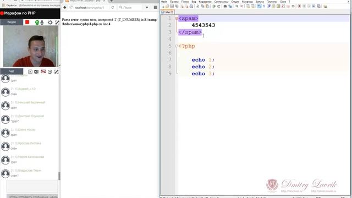Collapse the <?php block fold marker
Image resolution: width=352 pixels, height=198 pixels.
tap(177, 46)
